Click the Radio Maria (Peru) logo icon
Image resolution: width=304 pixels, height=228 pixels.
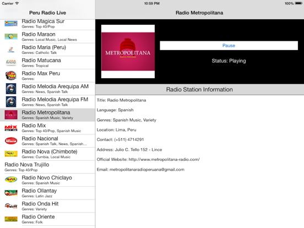tap(11, 50)
